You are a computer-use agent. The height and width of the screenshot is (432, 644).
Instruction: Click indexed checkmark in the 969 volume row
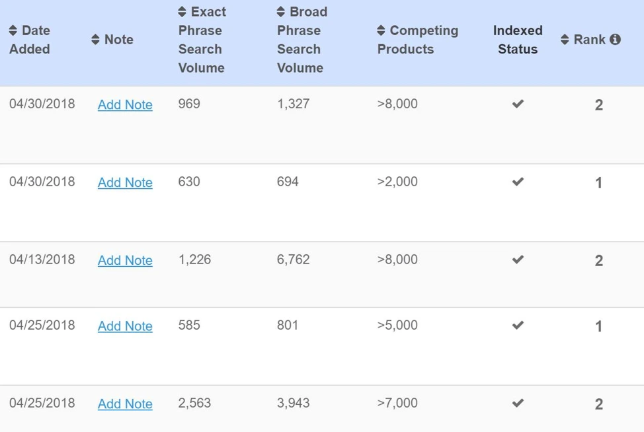[518, 104]
